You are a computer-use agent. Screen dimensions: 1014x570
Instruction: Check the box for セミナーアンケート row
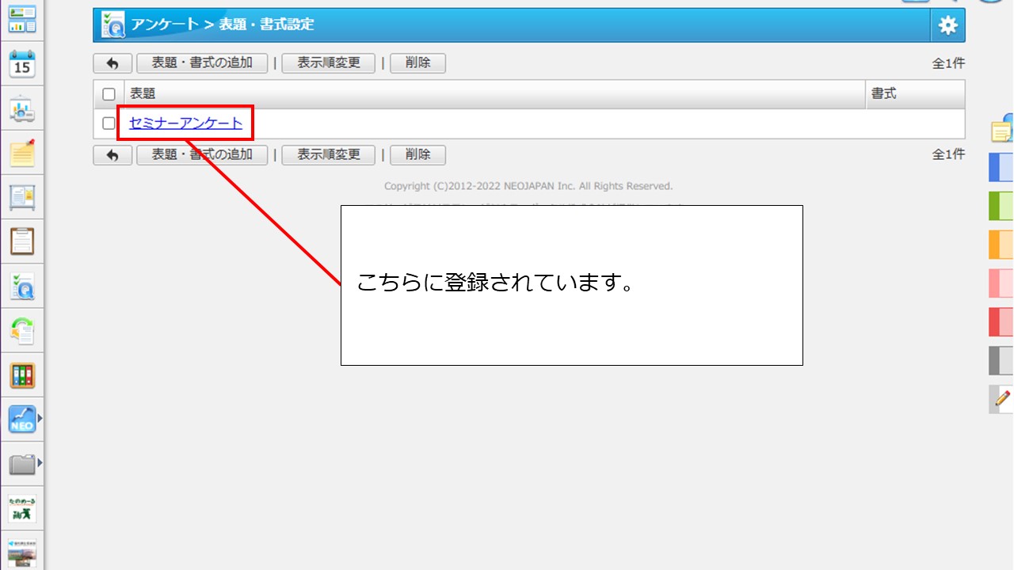[109, 123]
